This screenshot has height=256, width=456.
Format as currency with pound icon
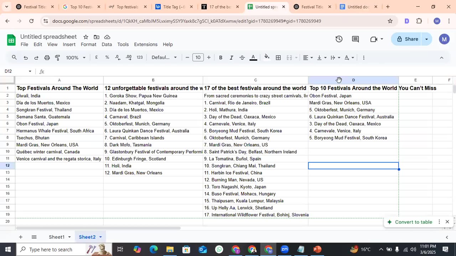(x=96, y=58)
